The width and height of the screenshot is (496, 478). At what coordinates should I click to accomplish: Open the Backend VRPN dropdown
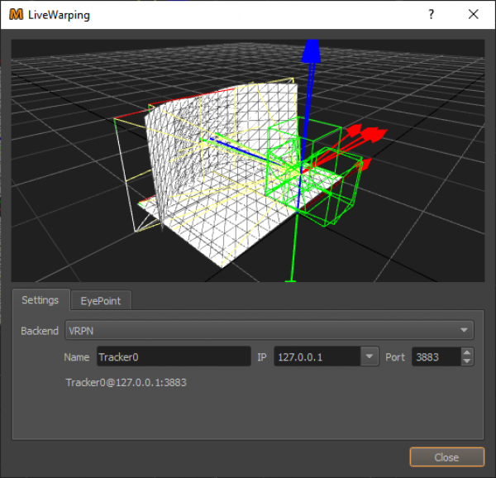[269, 331]
